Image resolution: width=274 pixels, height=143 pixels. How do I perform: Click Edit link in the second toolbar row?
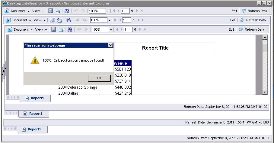[233, 20]
